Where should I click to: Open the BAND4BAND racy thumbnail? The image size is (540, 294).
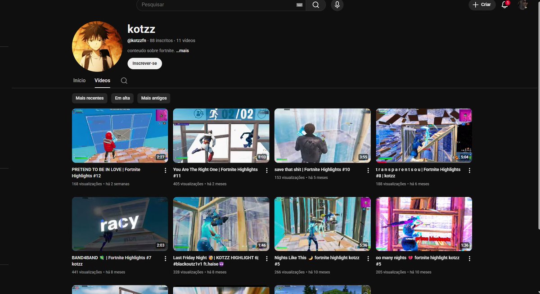(x=120, y=224)
